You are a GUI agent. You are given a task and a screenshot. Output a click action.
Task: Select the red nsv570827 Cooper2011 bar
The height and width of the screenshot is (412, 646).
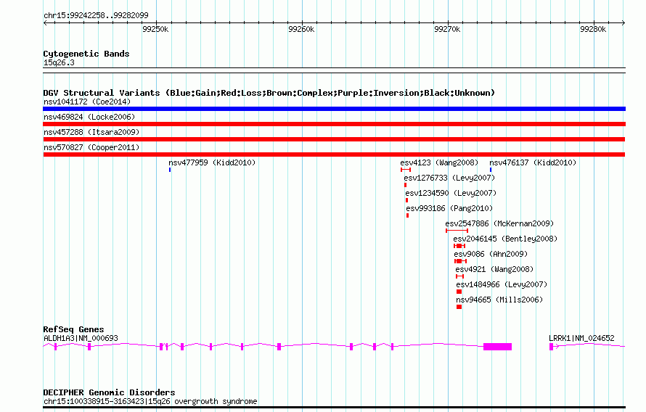334,154
